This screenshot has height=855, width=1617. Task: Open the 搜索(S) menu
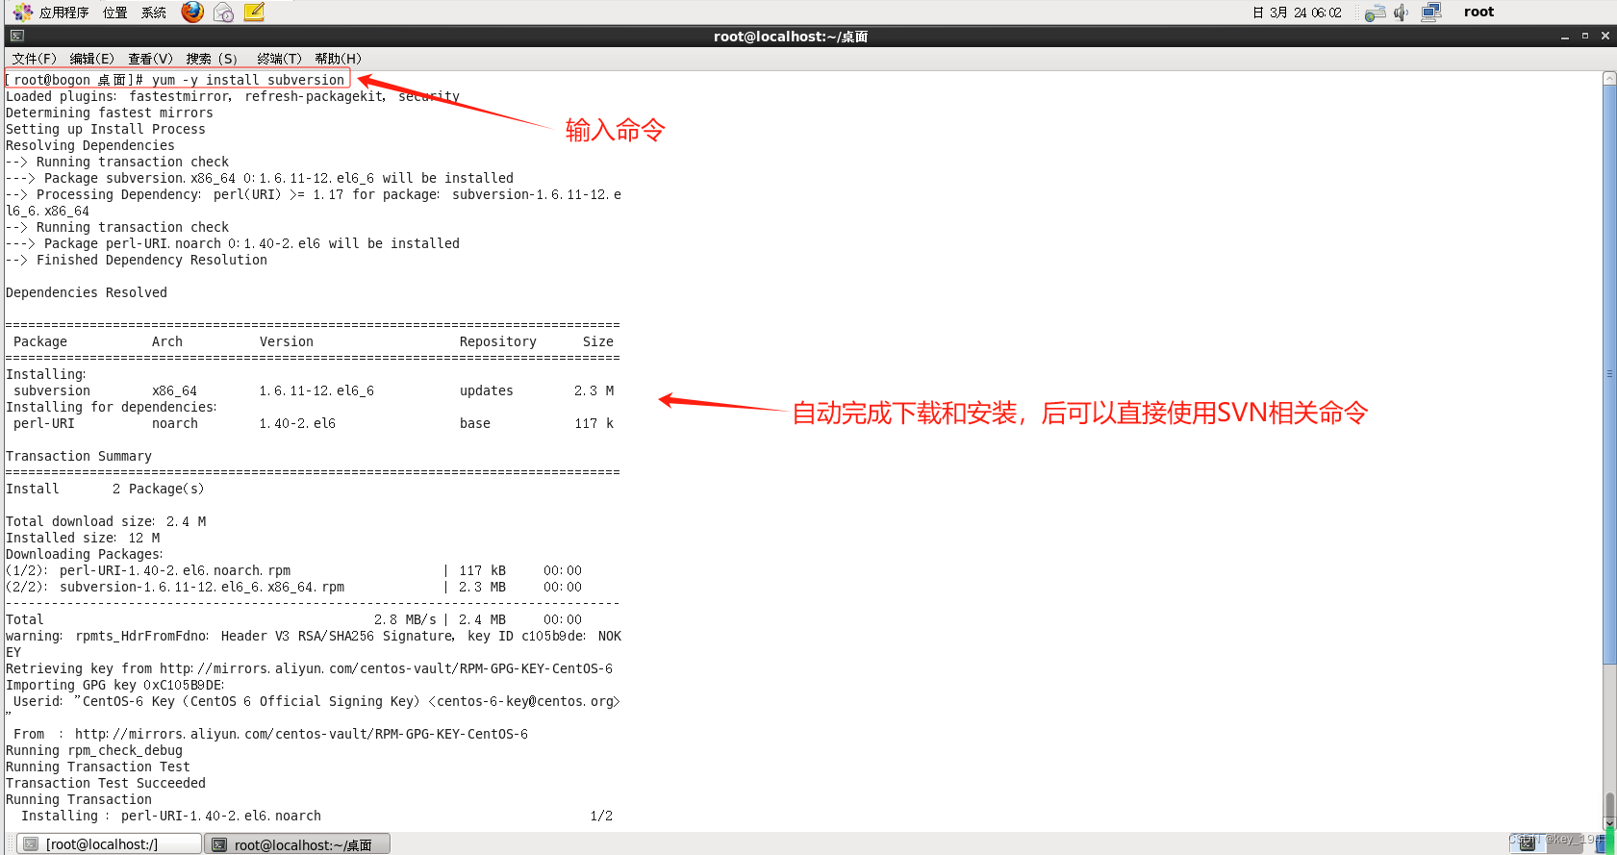212,59
